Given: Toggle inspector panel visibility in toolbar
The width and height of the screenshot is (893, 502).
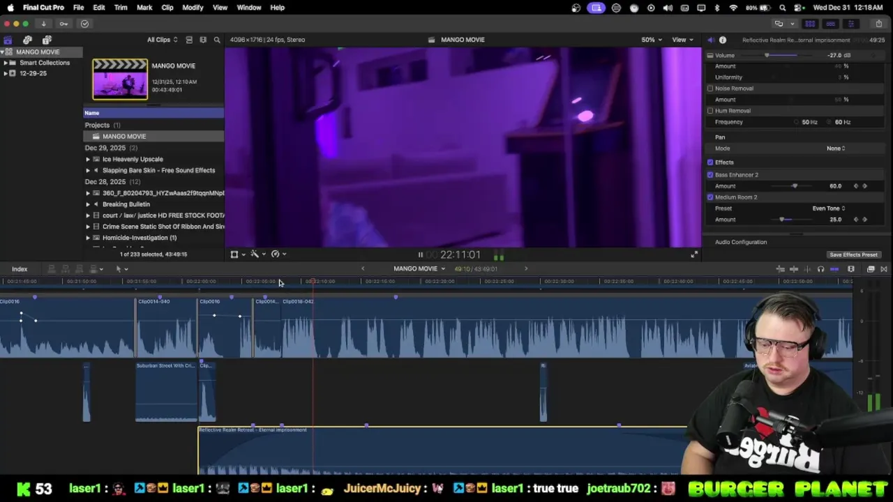Looking at the screenshot, I should pos(850,24).
